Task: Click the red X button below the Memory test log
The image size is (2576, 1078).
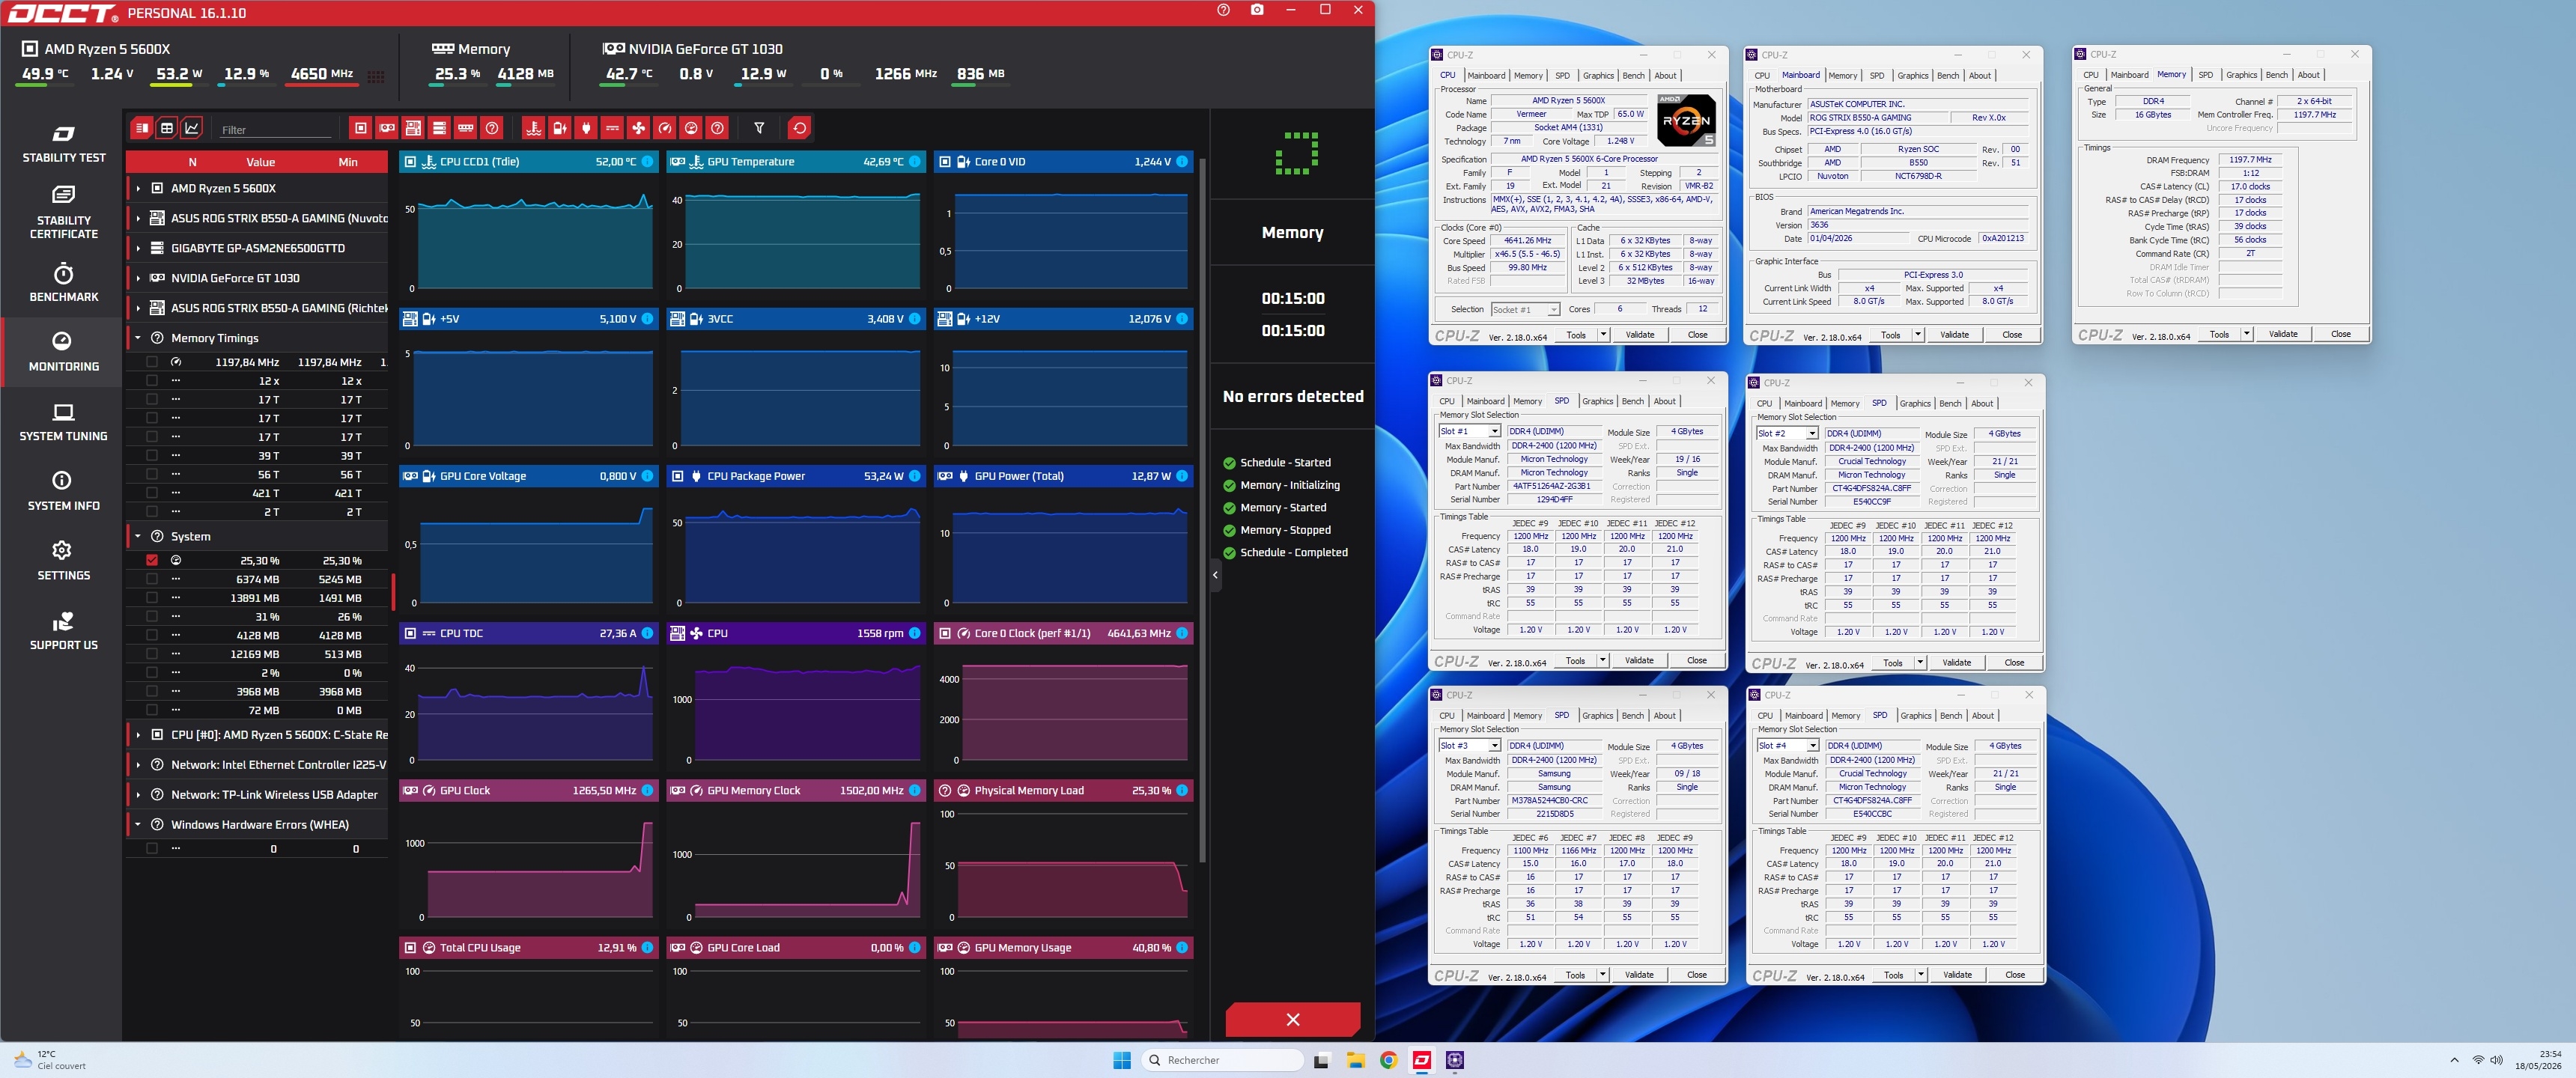Action: click(x=1293, y=1019)
